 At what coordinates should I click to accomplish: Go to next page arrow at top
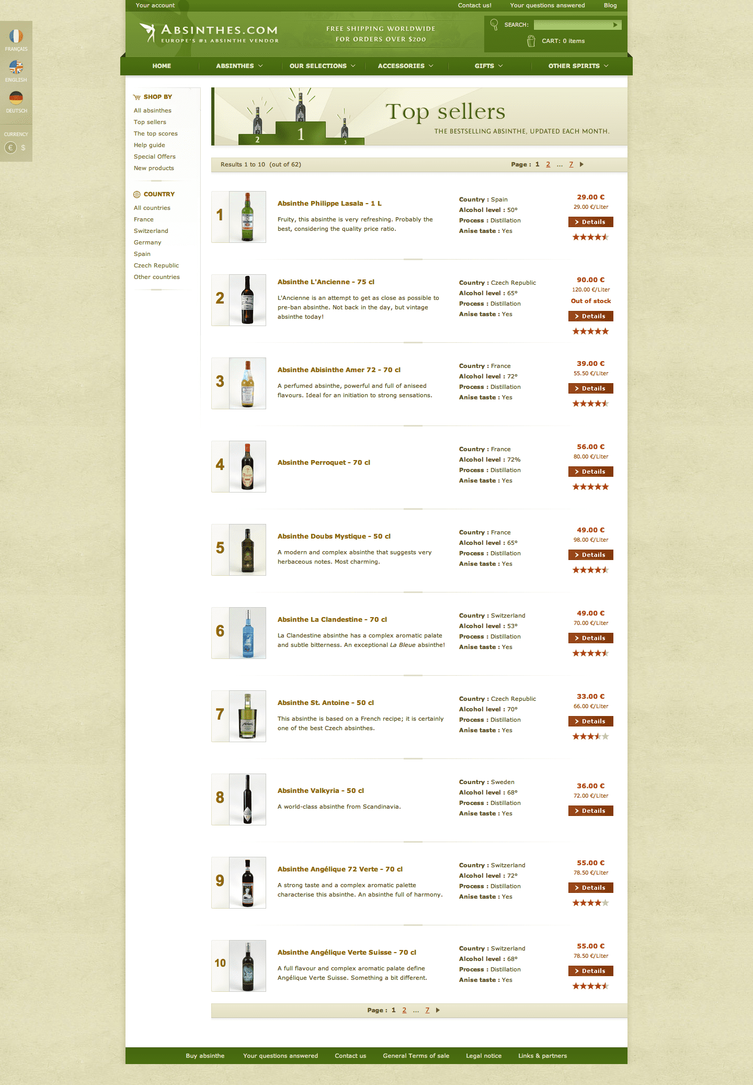[581, 164]
